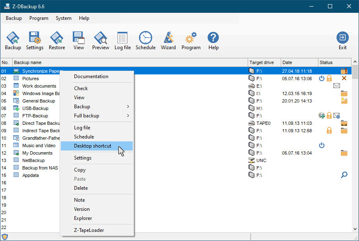
Task: Click magnifier status icon in Appdata row
Action: (344, 175)
